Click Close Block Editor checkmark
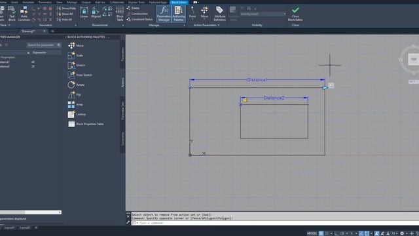The image size is (419, 236). point(295,14)
